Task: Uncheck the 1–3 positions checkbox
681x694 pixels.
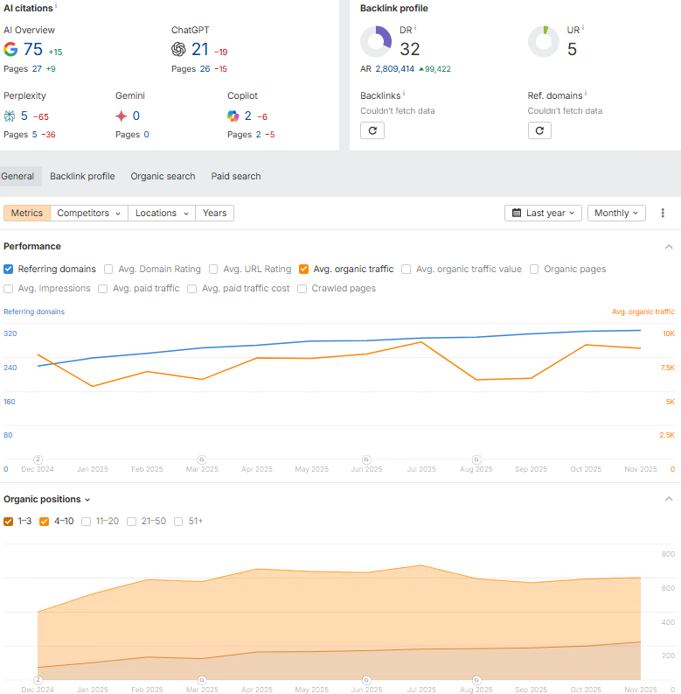Action: pos(8,522)
